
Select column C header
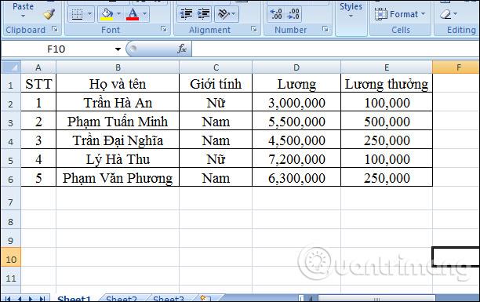click(216, 67)
